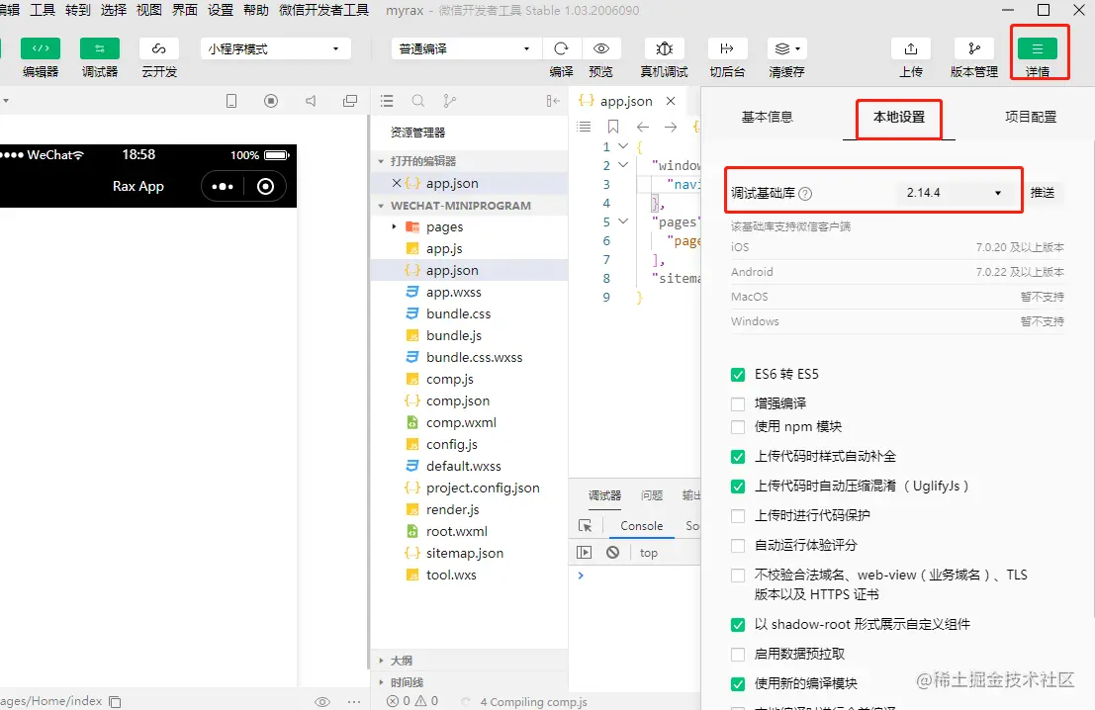Click the simulator phone device icon

[x=231, y=101]
